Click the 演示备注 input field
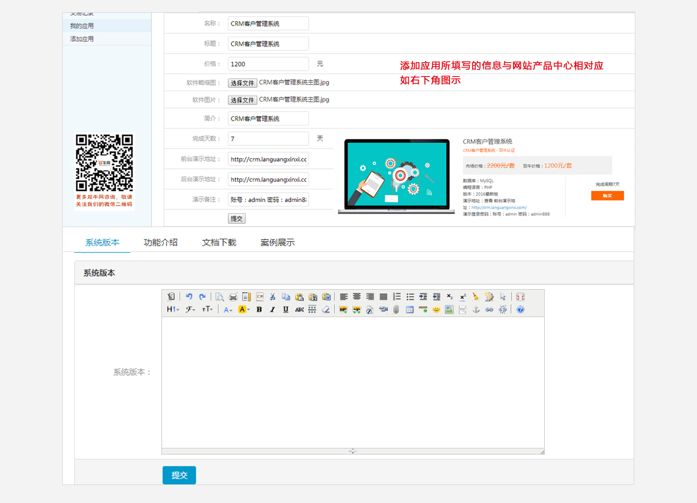This screenshot has width=697, height=503. [x=268, y=199]
